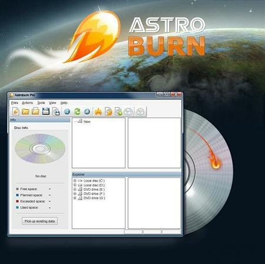Click the last greyed-out disc toolbar icon

pyautogui.click(x=140, y=112)
